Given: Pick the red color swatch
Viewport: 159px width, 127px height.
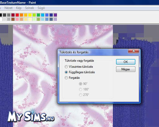Looking at the screenshot, I should 17,15.
